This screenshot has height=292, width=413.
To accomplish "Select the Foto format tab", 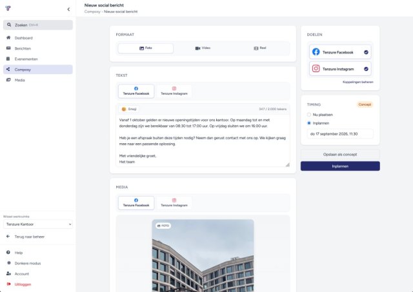I will (x=146, y=48).
